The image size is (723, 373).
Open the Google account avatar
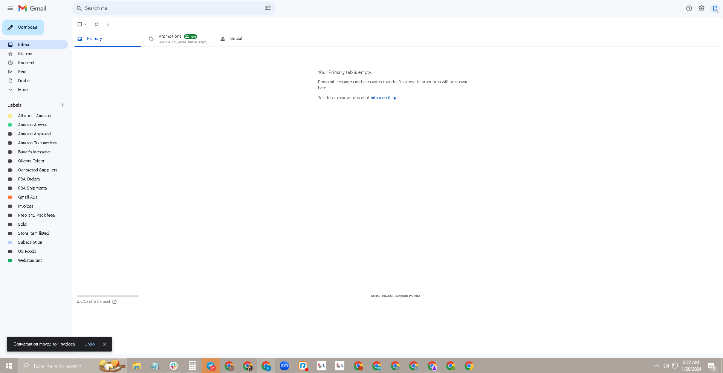click(715, 8)
